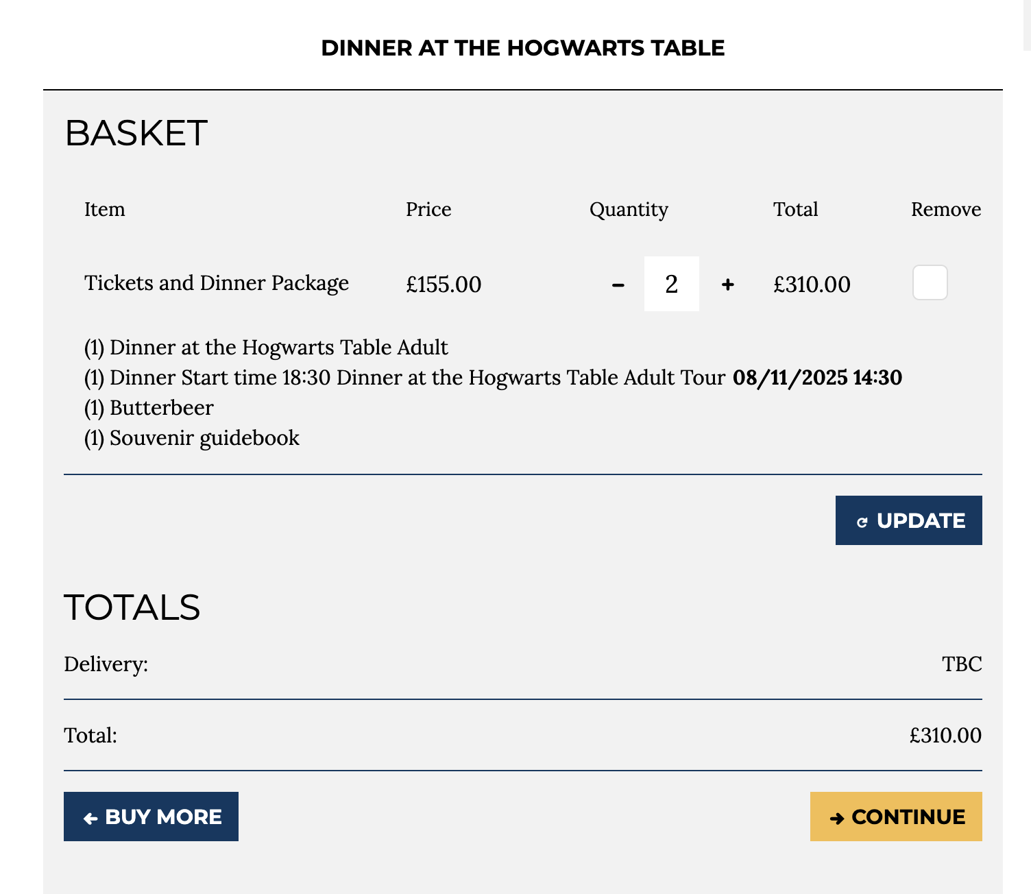
Task: Decrease ticket quantity with minus button
Action: click(618, 285)
